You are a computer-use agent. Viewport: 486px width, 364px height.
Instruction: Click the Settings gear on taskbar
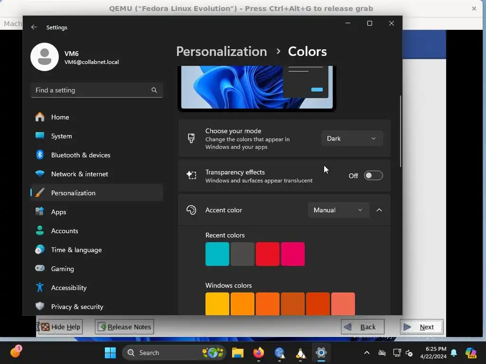coord(321,353)
